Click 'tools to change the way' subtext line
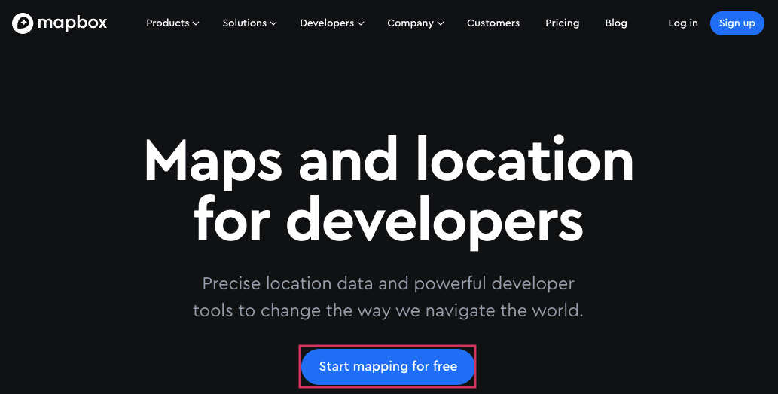Viewport: 778px width, 394px height. 388,311
